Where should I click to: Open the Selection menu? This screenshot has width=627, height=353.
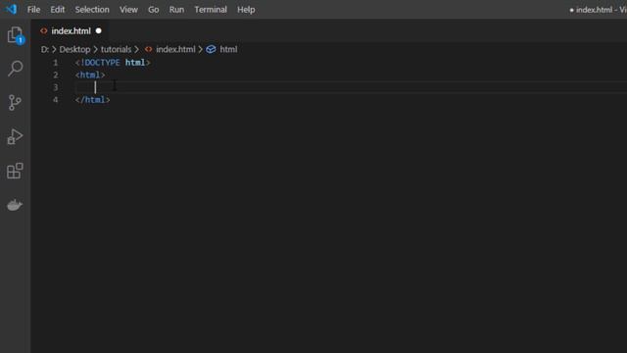[x=92, y=9]
